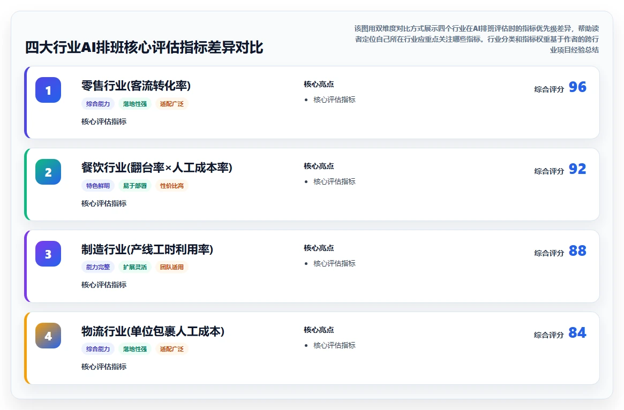Click the score 84 value
Image resolution: width=624 pixels, height=410 pixels.
[577, 333]
